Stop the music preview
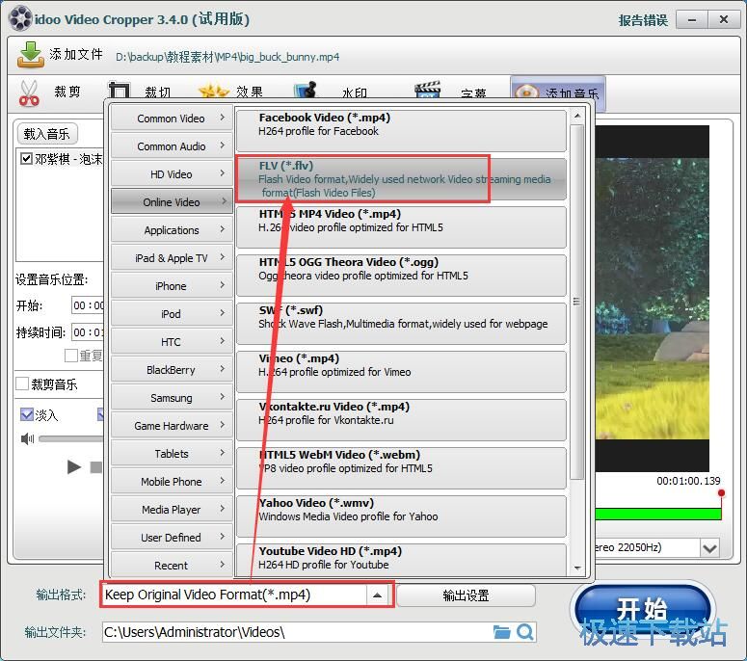 pos(96,467)
